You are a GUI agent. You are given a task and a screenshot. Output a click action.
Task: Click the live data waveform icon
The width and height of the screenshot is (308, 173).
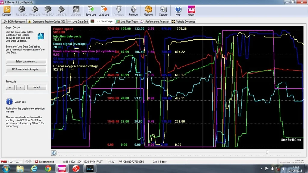pos(41,36)
